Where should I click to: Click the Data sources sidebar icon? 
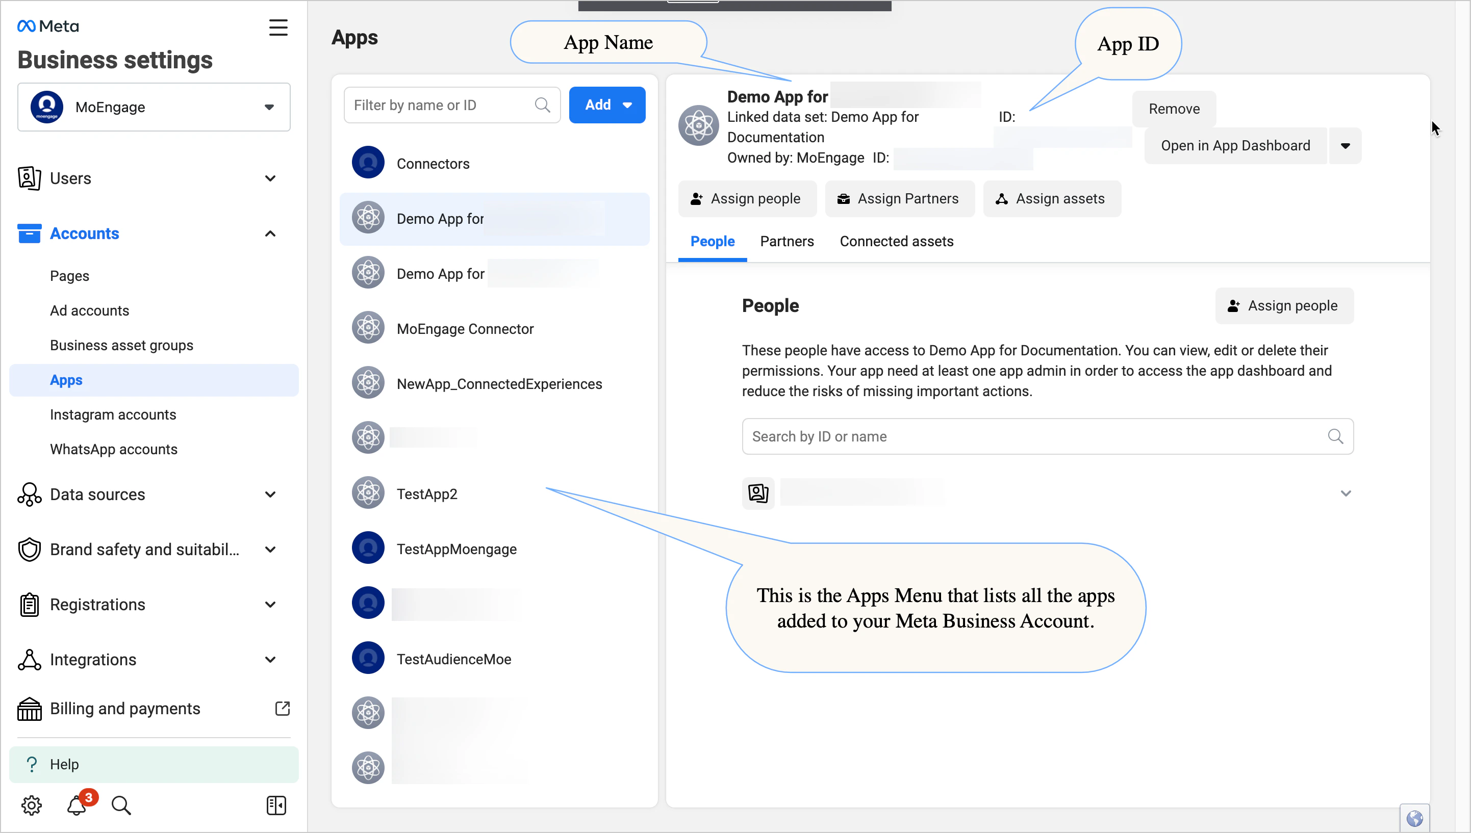pyautogui.click(x=29, y=494)
